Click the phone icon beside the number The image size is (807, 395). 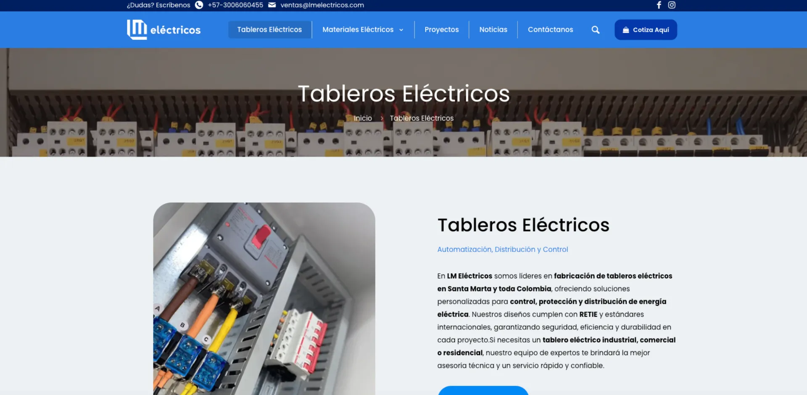199,5
